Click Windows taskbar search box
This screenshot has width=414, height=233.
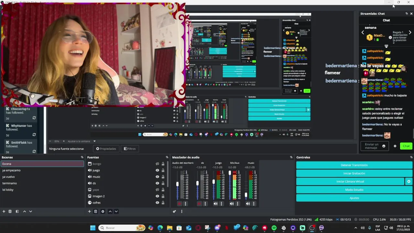click(x=122, y=228)
